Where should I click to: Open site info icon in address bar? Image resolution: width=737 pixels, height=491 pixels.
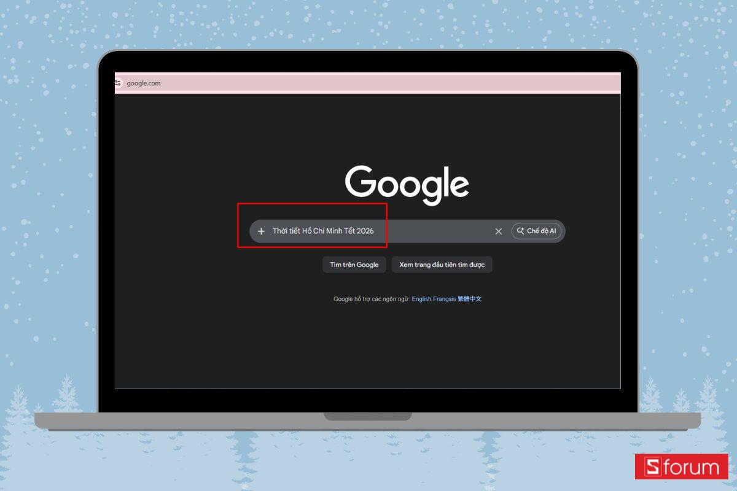coord(117,83)
